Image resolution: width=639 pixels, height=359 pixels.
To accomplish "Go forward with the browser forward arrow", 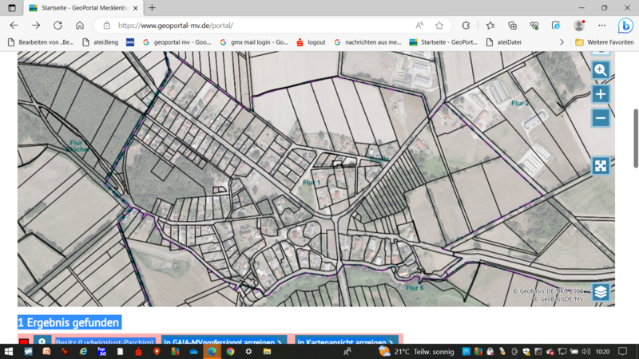I will 36,26.
